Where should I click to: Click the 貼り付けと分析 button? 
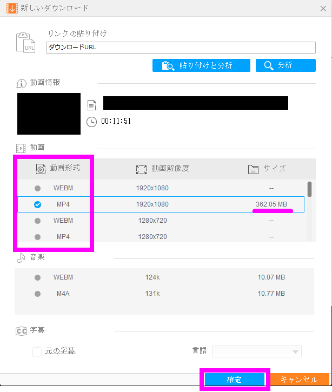point(201,65)
